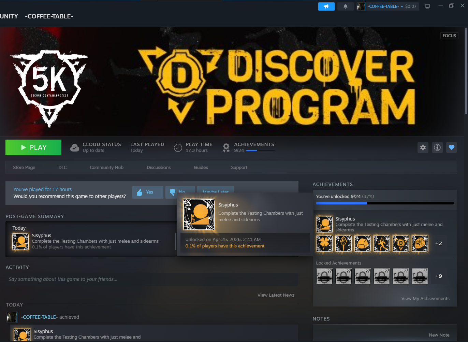468x342 pixels.
Task: Click the LAST PLAYED Today status
Action: (x=147, y=147)
